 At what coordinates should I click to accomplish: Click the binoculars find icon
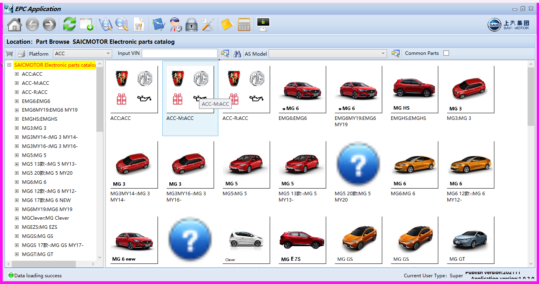pos(237,54)
